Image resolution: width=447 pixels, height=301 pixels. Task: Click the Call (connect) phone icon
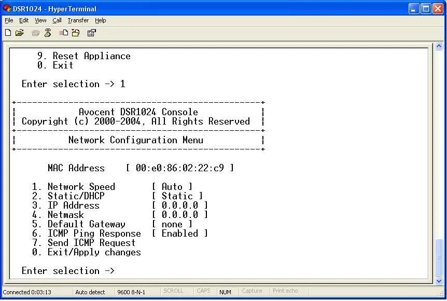[36, 33]
